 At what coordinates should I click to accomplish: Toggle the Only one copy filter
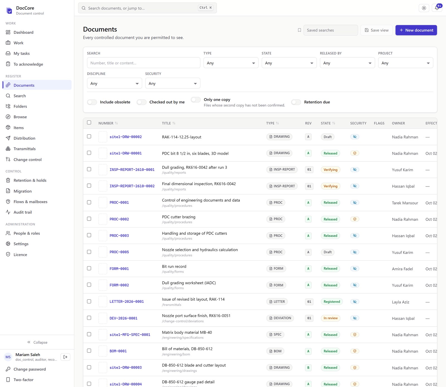click(196, 100)
